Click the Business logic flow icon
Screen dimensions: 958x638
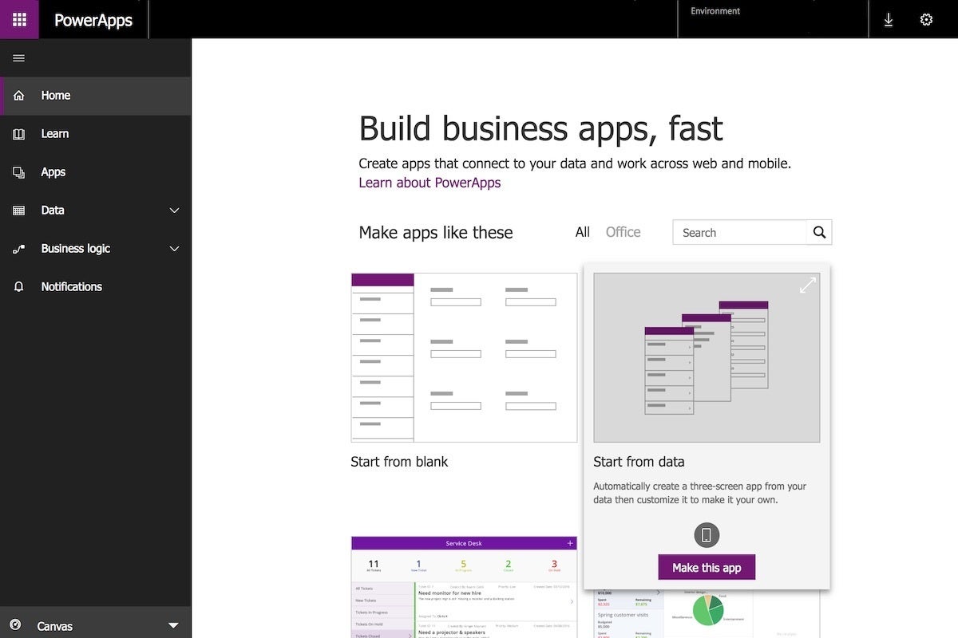(19, 249)
